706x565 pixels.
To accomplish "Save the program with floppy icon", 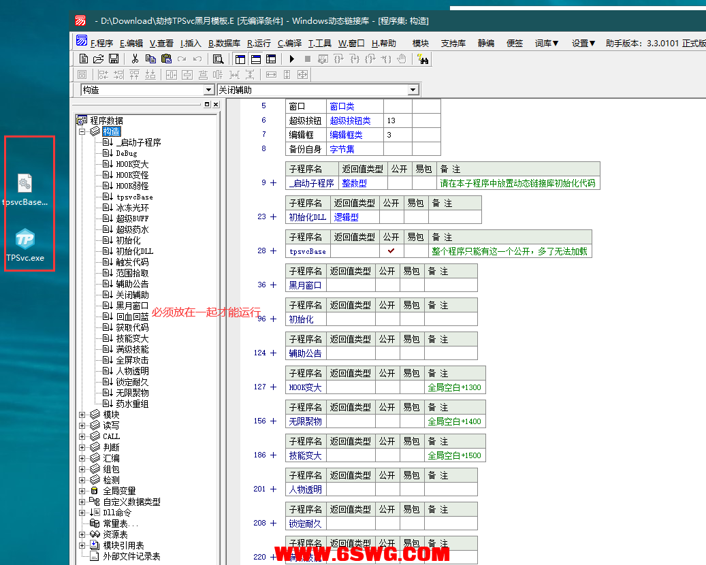I will (114, 59).
